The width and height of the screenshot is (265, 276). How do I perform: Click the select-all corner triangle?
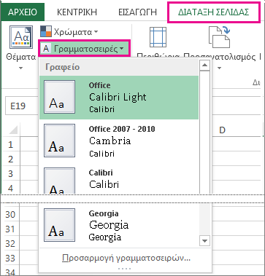pos(13,130)
